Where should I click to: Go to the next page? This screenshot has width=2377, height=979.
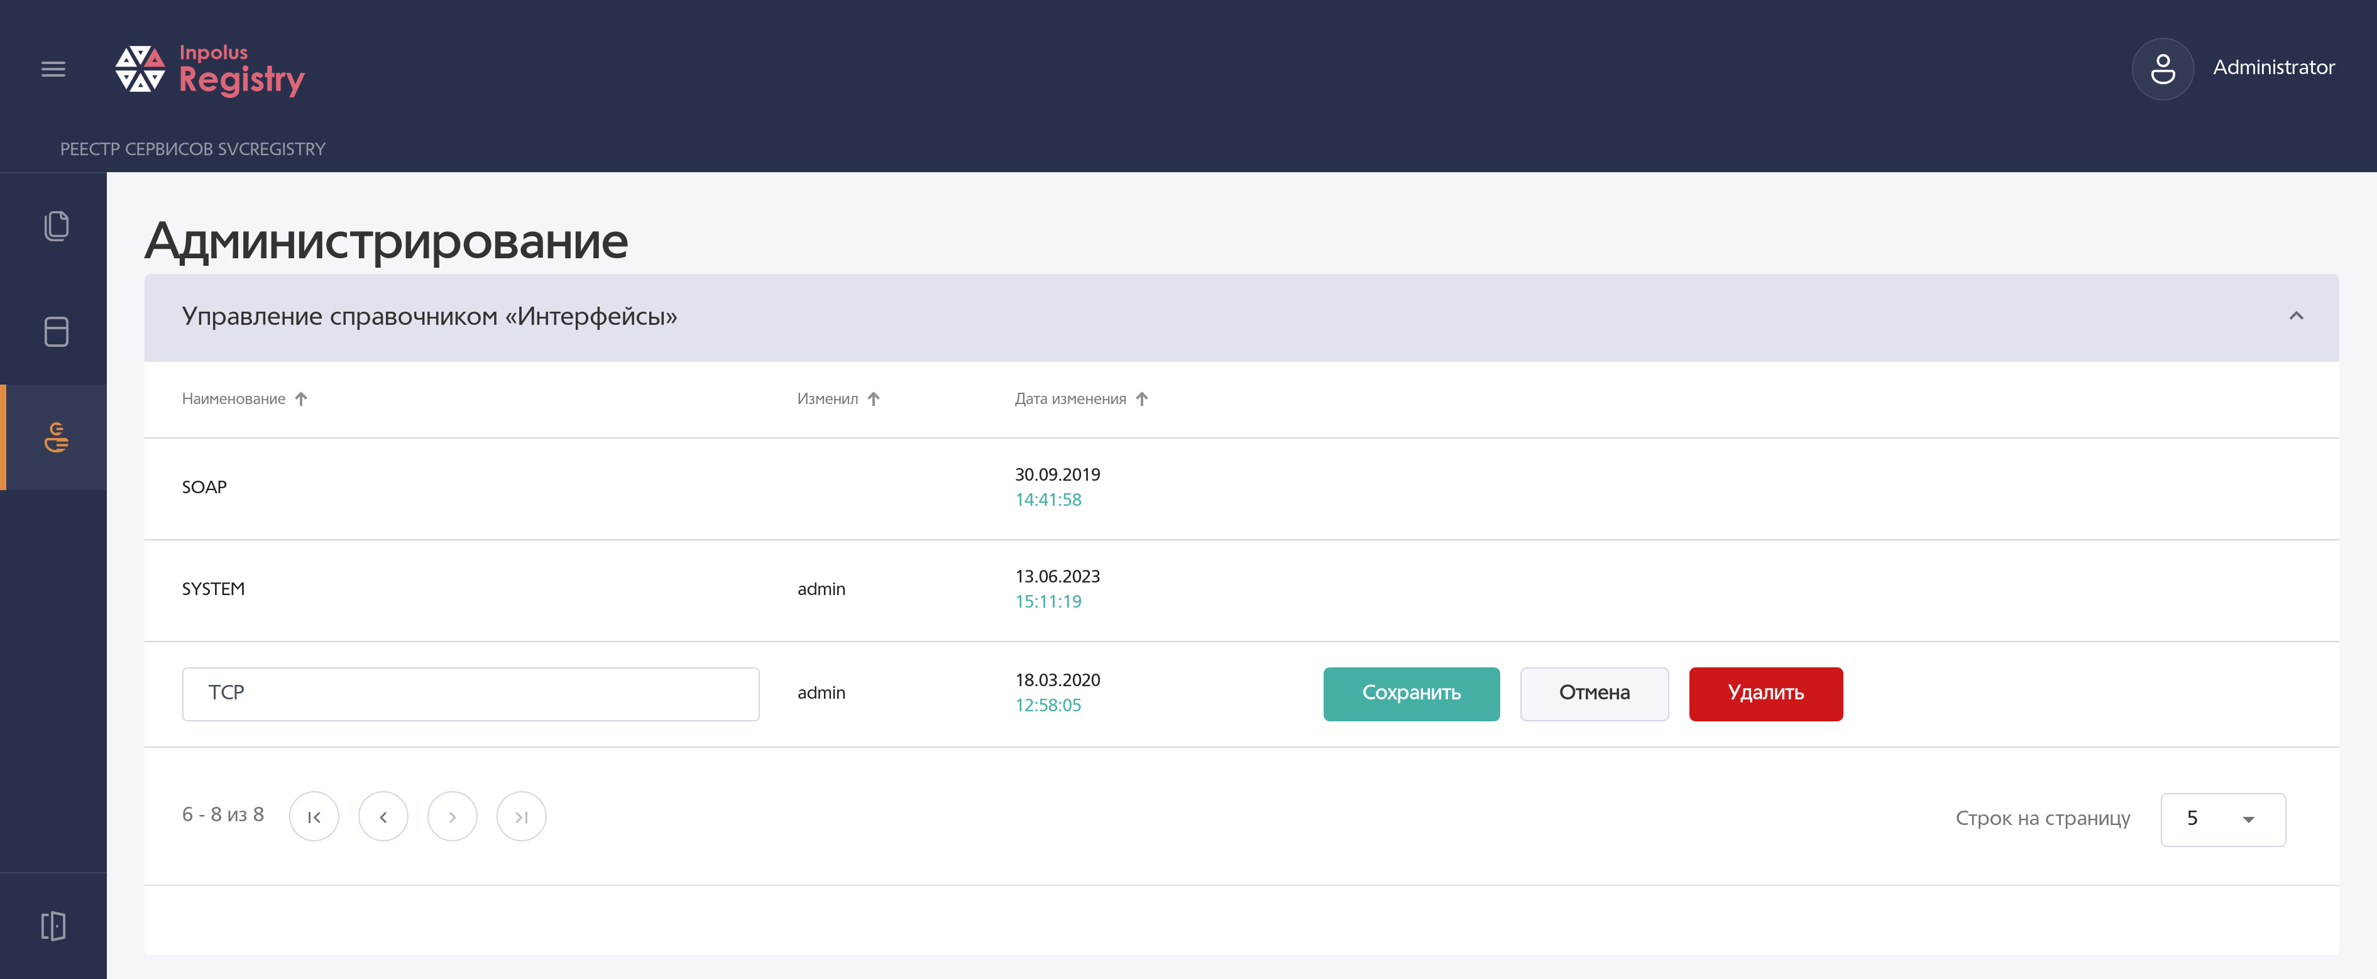click(452, 817)
